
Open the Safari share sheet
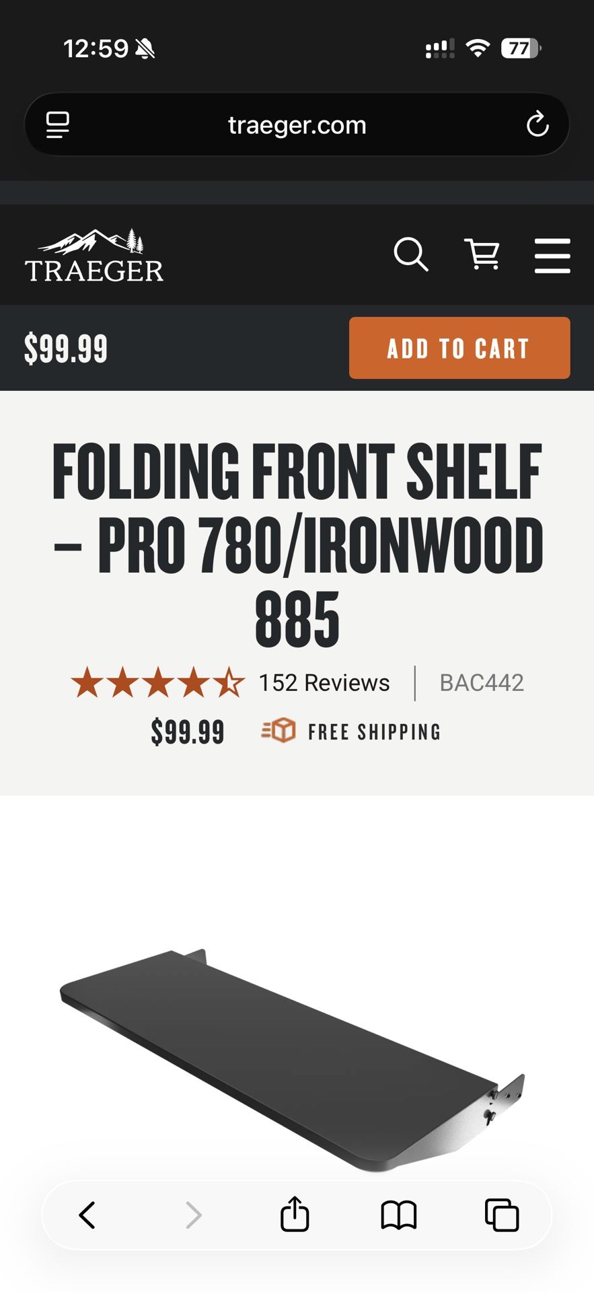pyautogui.click(x=295, y=1214)
